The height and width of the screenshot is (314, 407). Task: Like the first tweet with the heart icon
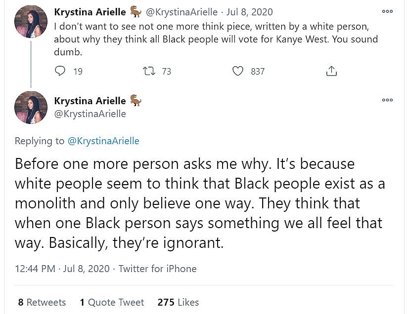point(238,71)
